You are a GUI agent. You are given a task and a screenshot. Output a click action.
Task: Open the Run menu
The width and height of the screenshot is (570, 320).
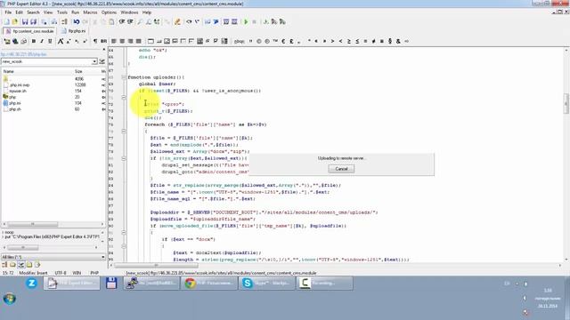click(75, 12)
